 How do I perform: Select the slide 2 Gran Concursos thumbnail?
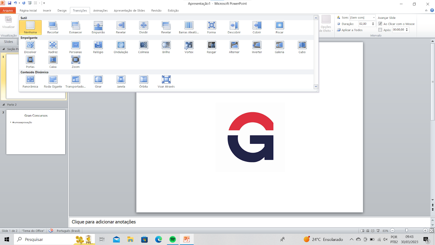(x=36, y=132)
